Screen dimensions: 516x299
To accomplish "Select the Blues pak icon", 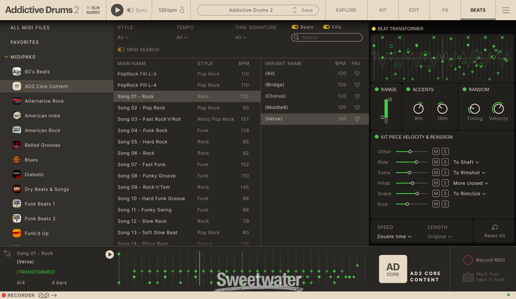I will [x=17, y=159].
